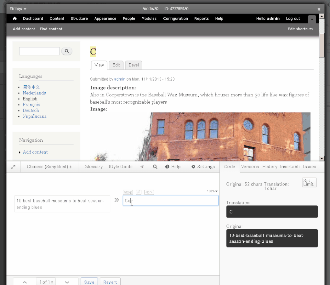Click the brick building image
Image resolution: width=330 pixels, height=285 pixels.
(x=200, y=137)
